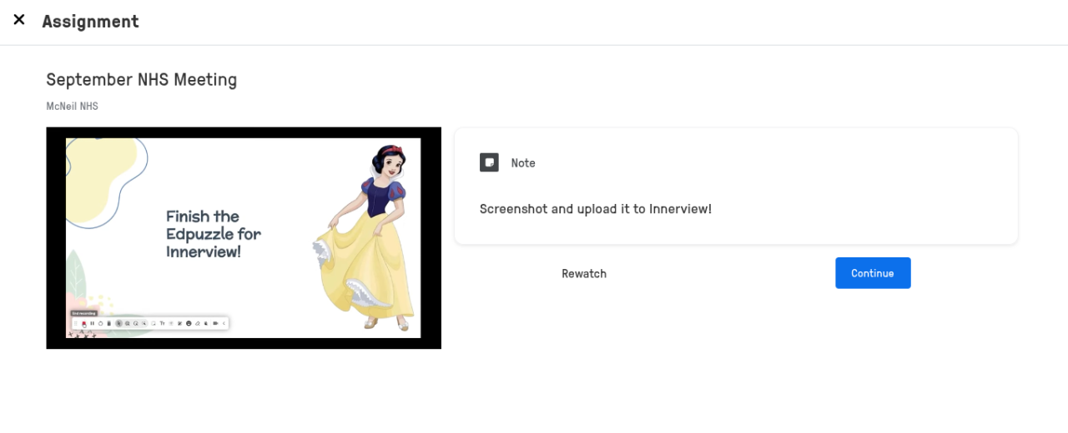Click the camera icon in the recording toolbar
1068x433 pixels.
pyautogui.click(x=215, y=323)
